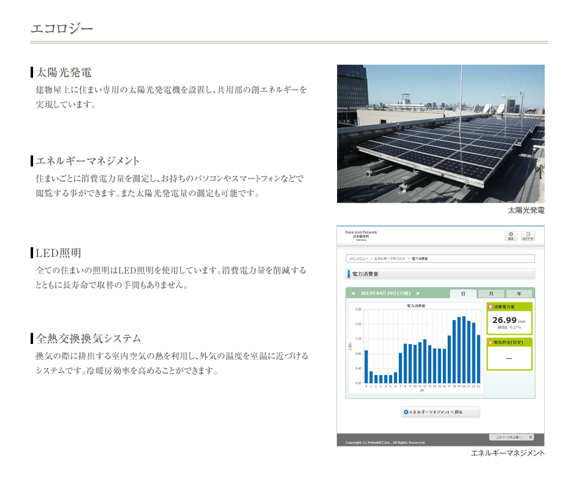The width and height of the screenshot is (576, 481).
Task: Click the Copyright PrimeNET footer text
Action: click(x=385, y=442)
